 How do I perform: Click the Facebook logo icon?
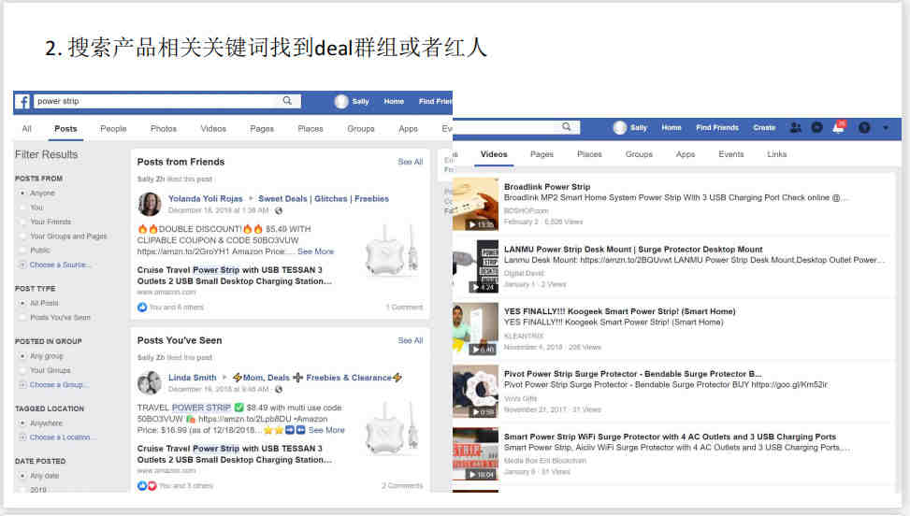tap(22, 102)
